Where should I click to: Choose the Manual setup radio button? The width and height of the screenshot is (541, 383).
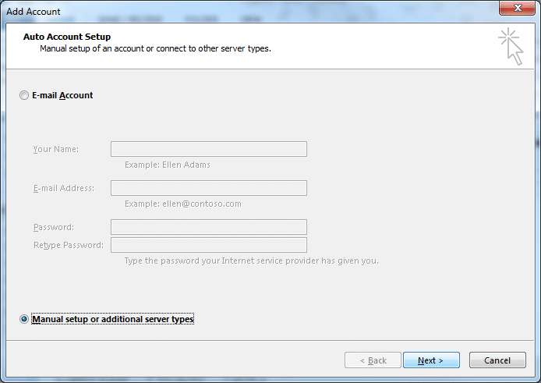[x=24, y=319]
